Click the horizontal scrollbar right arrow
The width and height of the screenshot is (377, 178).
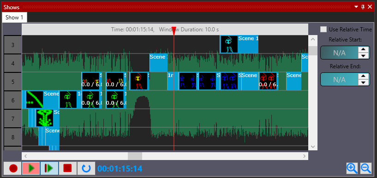tap(305, 156)
